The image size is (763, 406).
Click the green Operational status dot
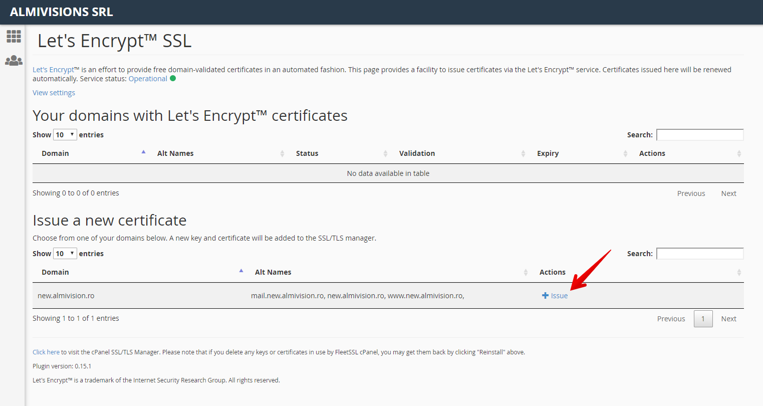point(173,78)
